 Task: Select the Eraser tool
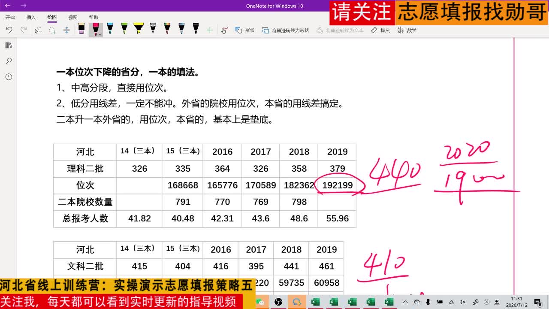tap(81, 29)
